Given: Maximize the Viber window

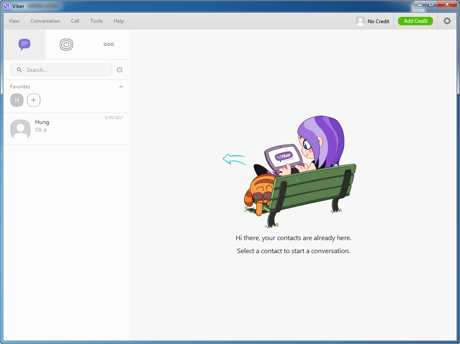Looking at the screenshot, I should click(x=431, y=5).
